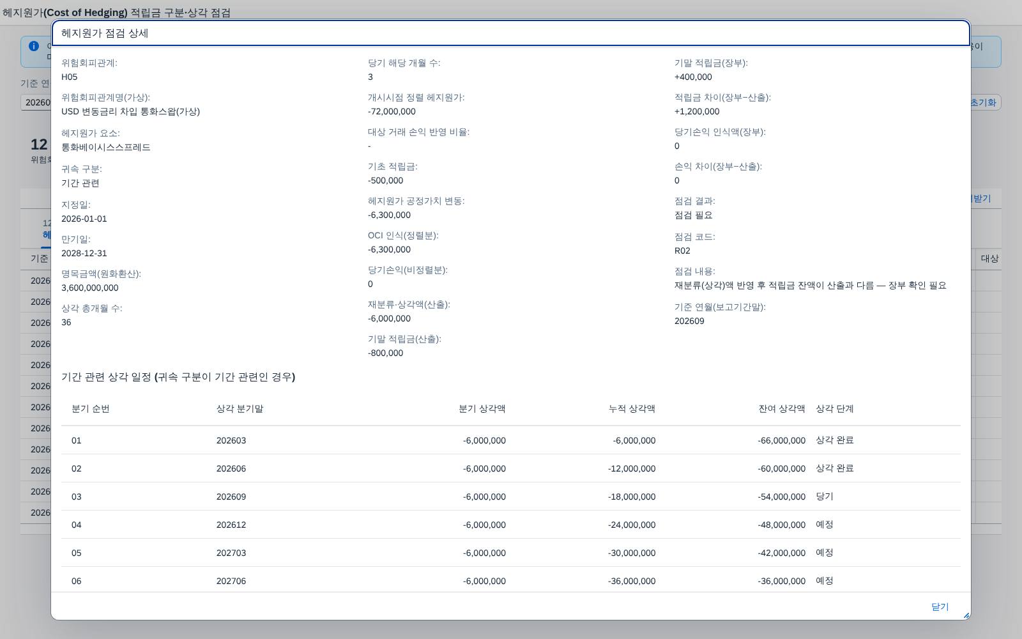Click the background table's 대상 column header
1022x639 pixels.
click(989, 258)
